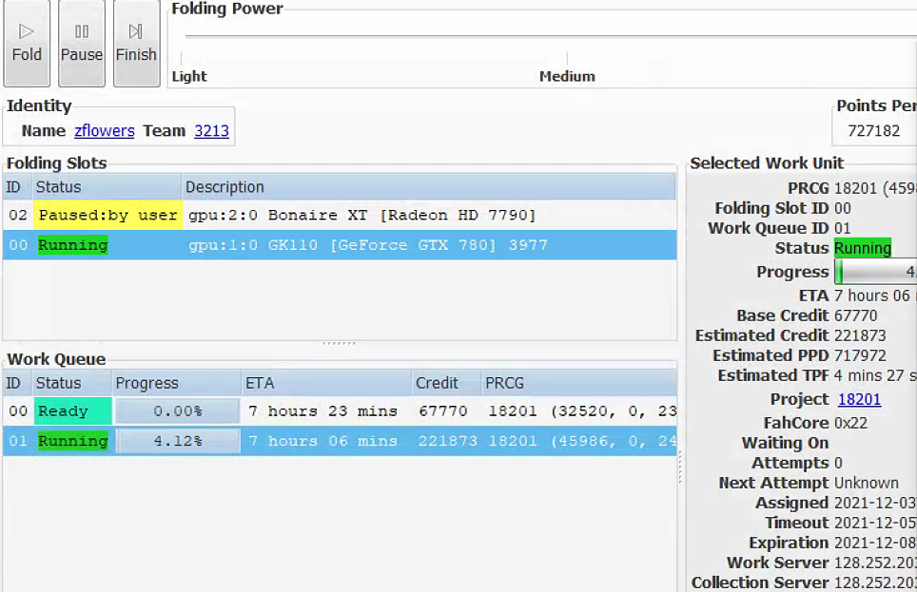Select the Progress bar of the selected work unit
Image resolution: width=917 pixels, height=592 pixels.
[875, 272]
